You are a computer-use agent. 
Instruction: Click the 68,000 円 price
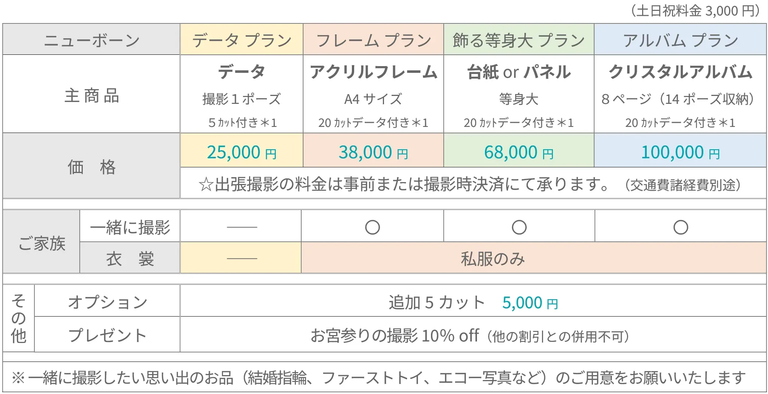[519, 153]
